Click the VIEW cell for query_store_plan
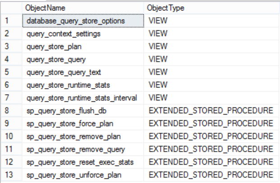 (158, 46)
